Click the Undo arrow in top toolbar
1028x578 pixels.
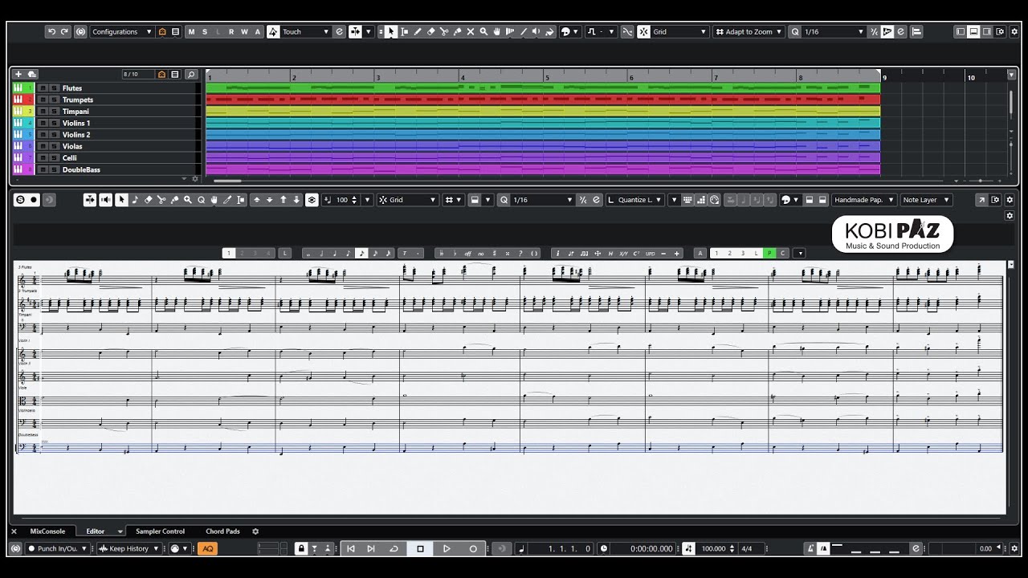pyautogui.click(x=52, y=32)
